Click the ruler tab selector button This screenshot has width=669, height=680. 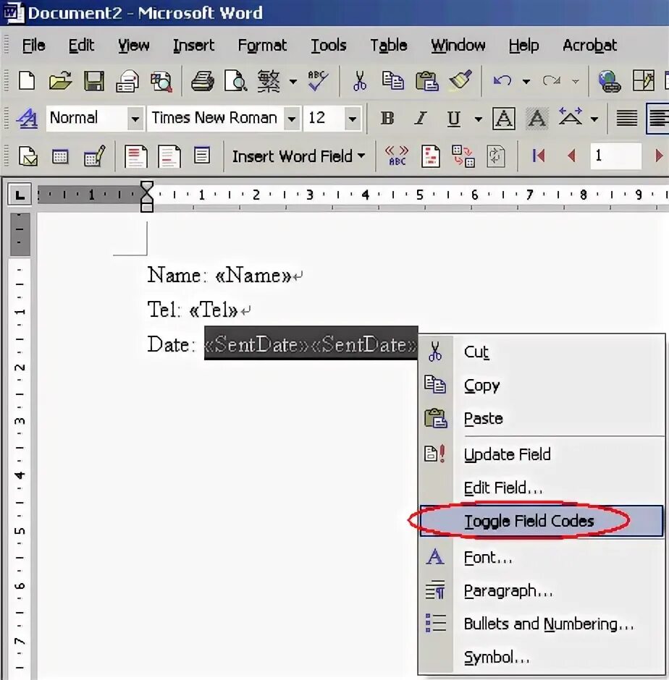[x=20, y=195]
